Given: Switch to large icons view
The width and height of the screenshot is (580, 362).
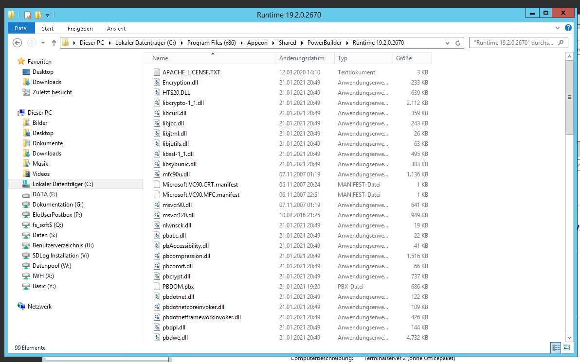Looking at the screenshot, I should pos(566,347).
